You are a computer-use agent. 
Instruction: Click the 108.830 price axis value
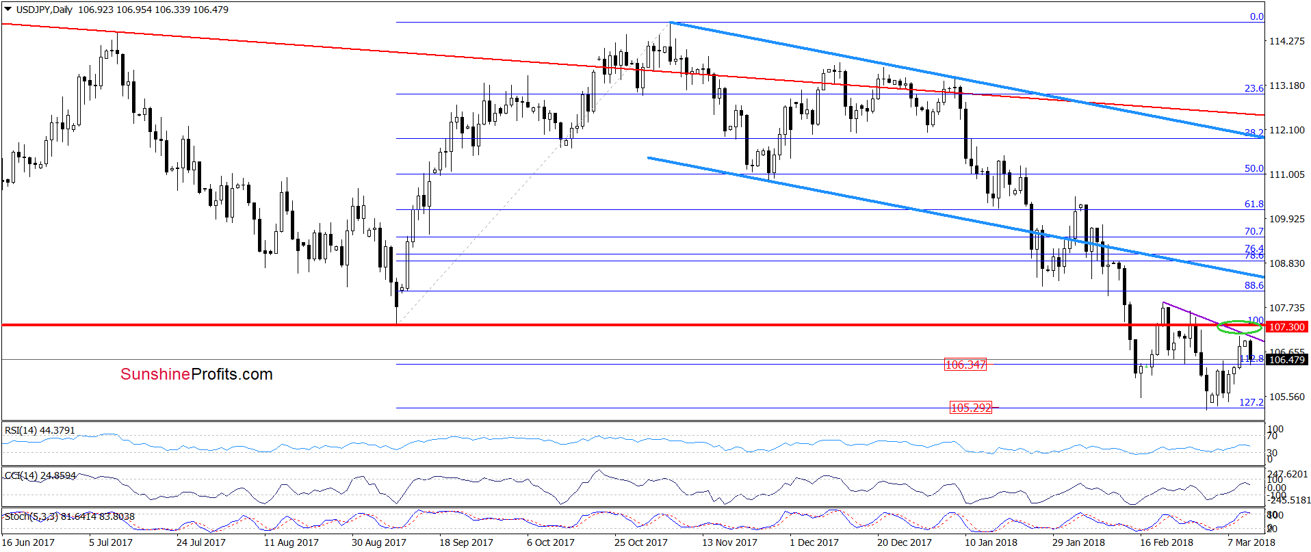pyautogui.click(x=1287, y=263)
